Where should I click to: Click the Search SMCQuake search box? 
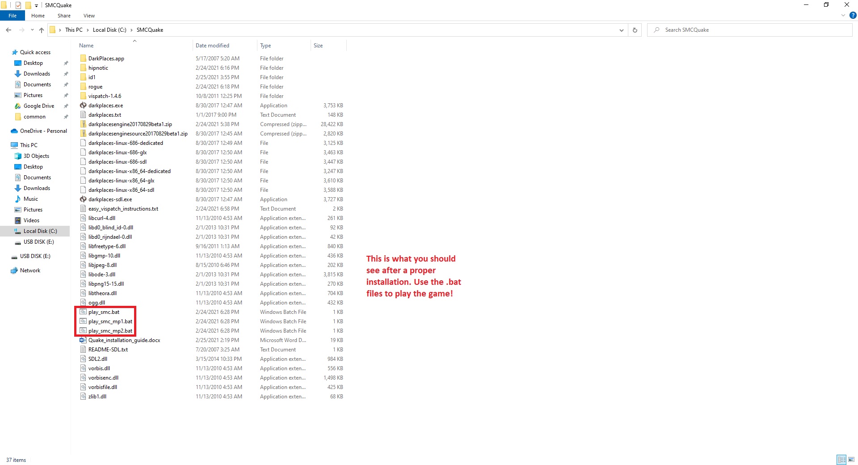tap(749, 30)
